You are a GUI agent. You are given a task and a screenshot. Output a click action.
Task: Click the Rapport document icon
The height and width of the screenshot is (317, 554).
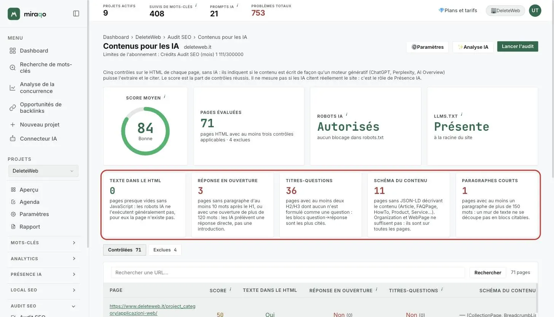pos(13,227)
